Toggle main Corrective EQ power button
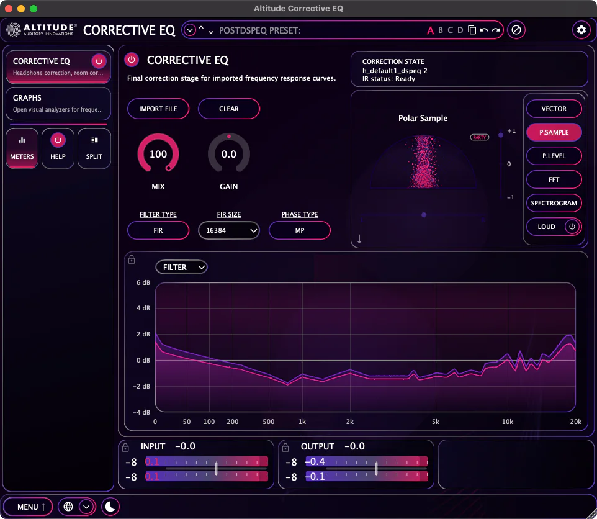Screen dimensions: 597x519 (132, 60)
